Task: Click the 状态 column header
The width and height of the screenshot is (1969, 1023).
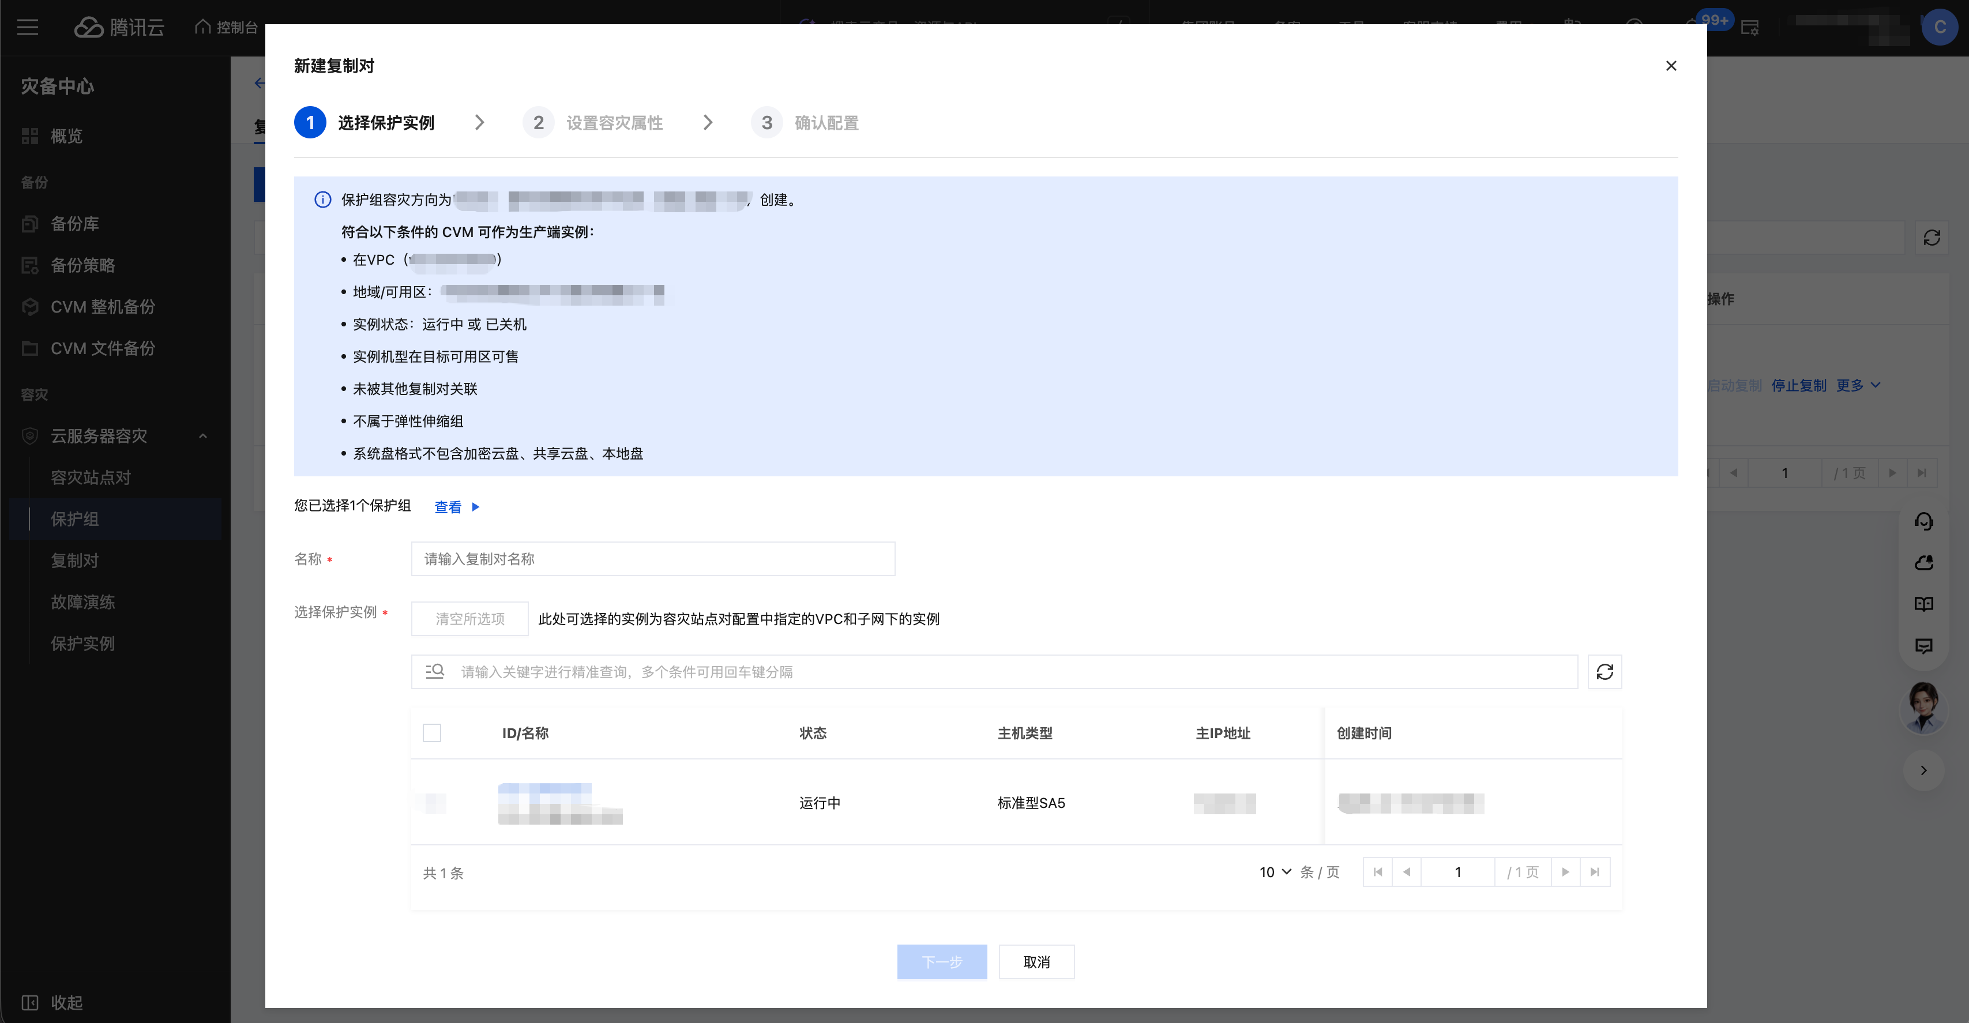Action: (x=813, y=733)
